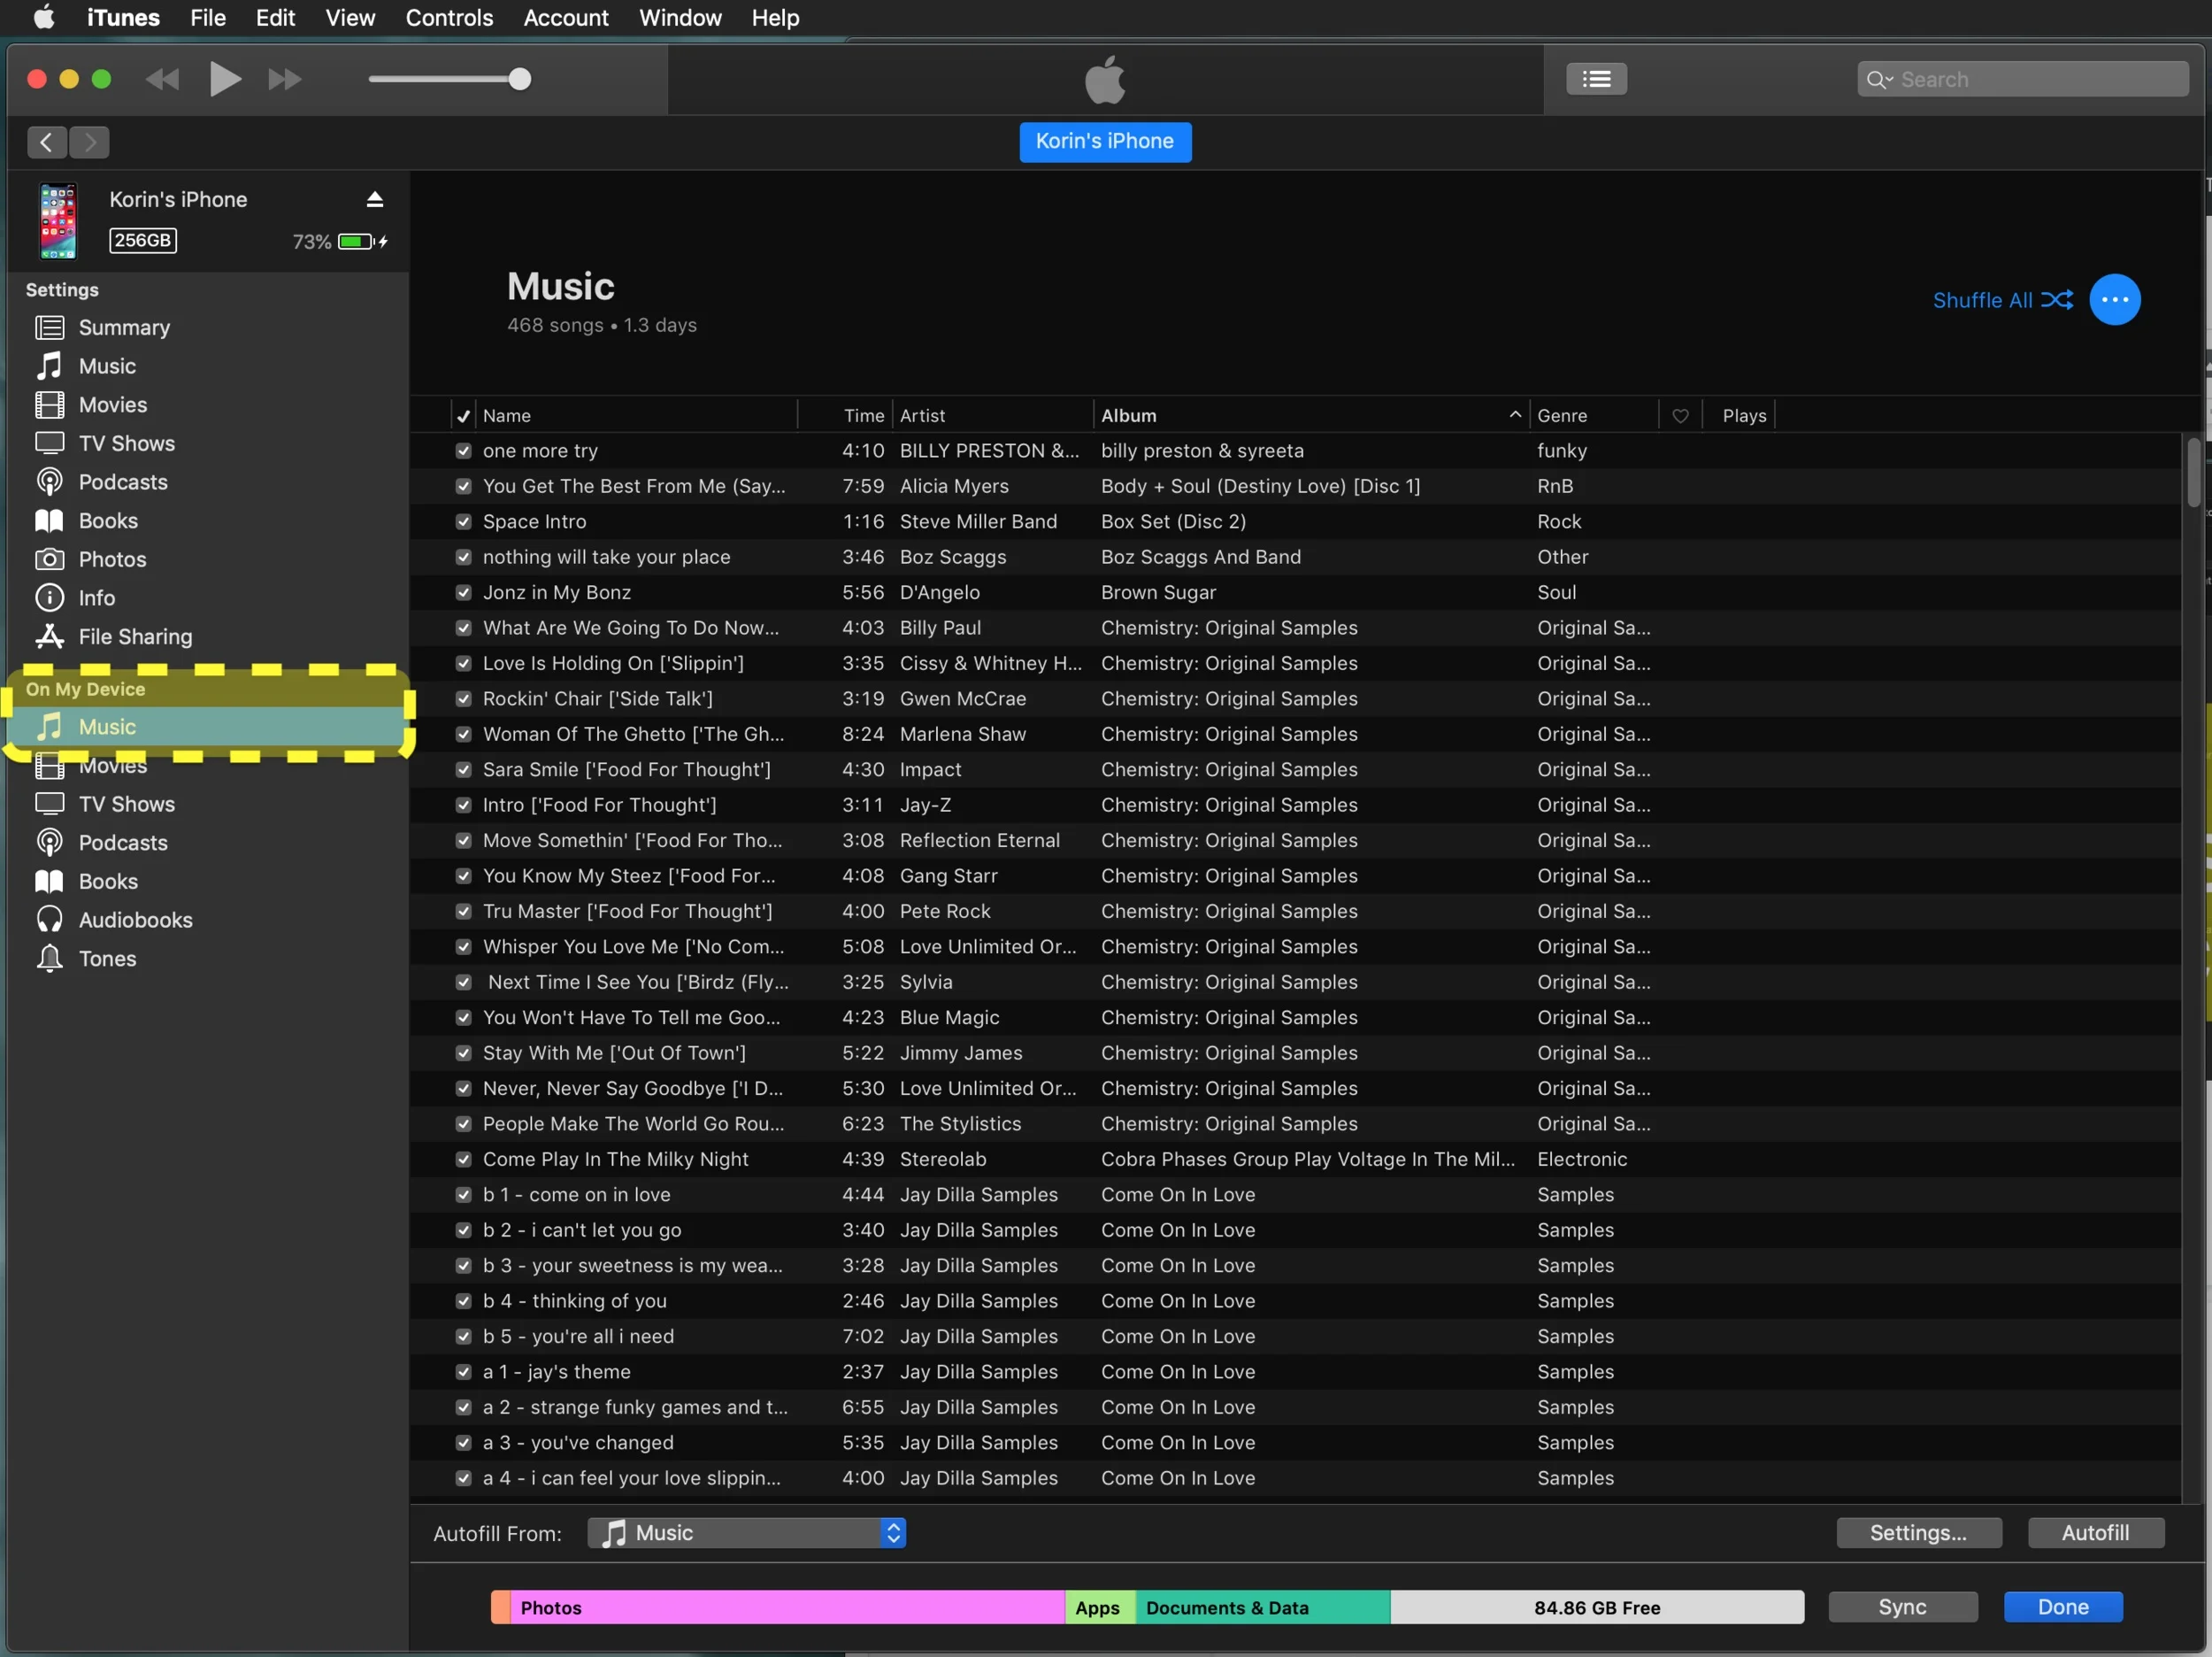Viewport: 2212px width, 1657px height.
Task: Click the Done button
Action: pos(2062,1607)
